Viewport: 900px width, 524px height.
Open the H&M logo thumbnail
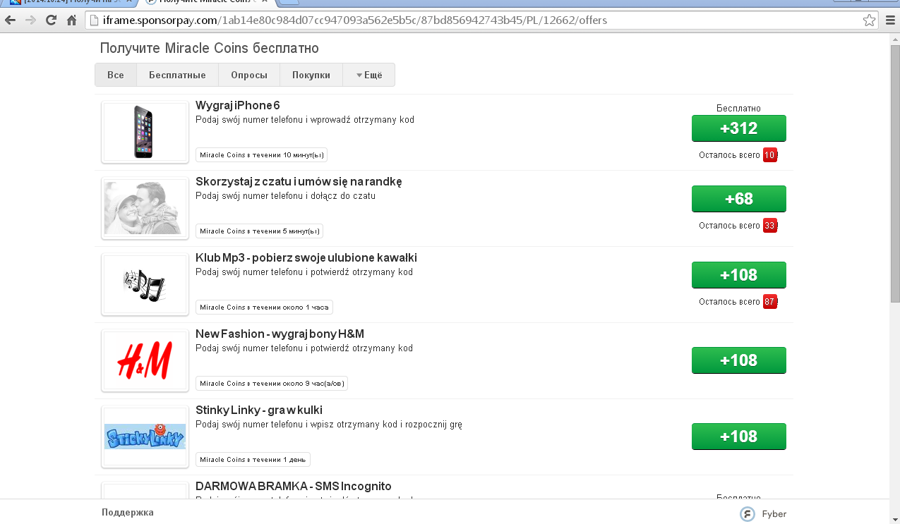point(145,360)
